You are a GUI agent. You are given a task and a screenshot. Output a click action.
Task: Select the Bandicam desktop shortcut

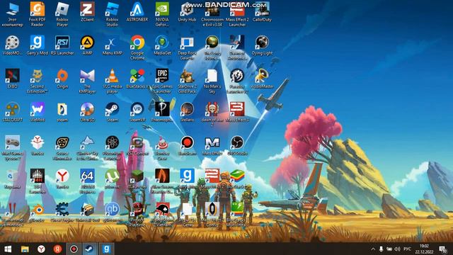(187, 145)
